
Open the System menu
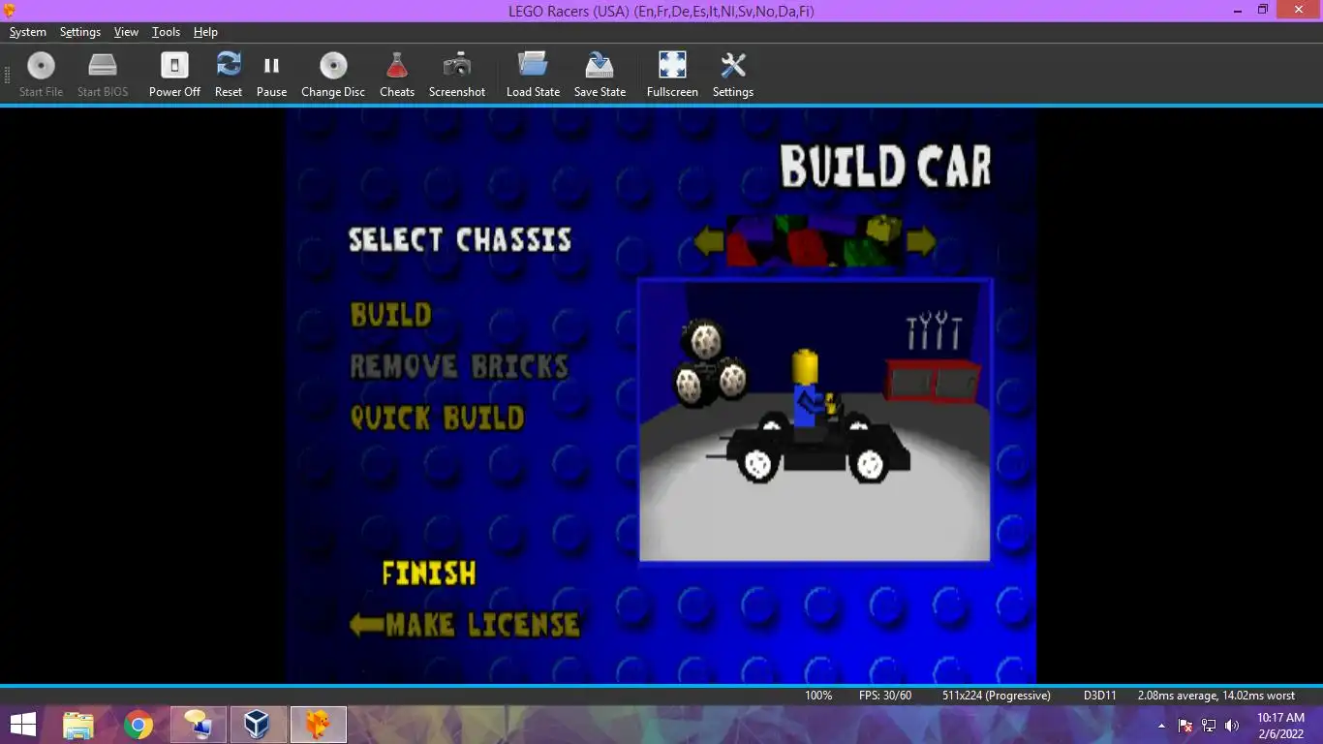point(28,32)
